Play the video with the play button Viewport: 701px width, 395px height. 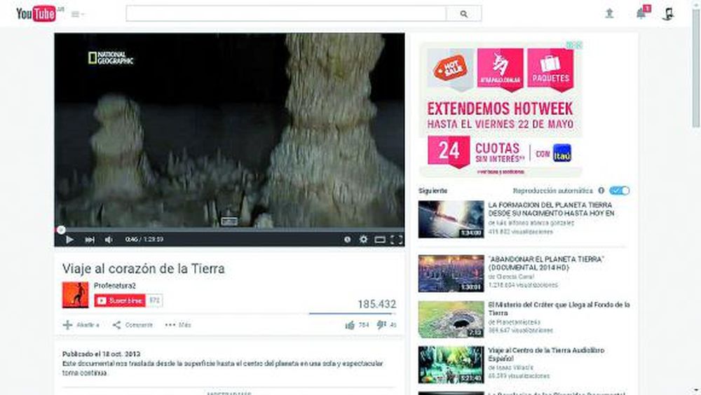pos(69,240)
